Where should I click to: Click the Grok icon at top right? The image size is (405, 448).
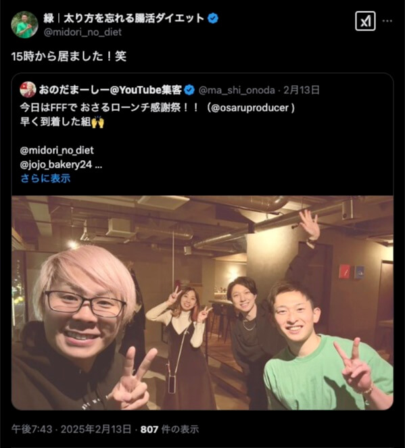(x=365, y=21)
